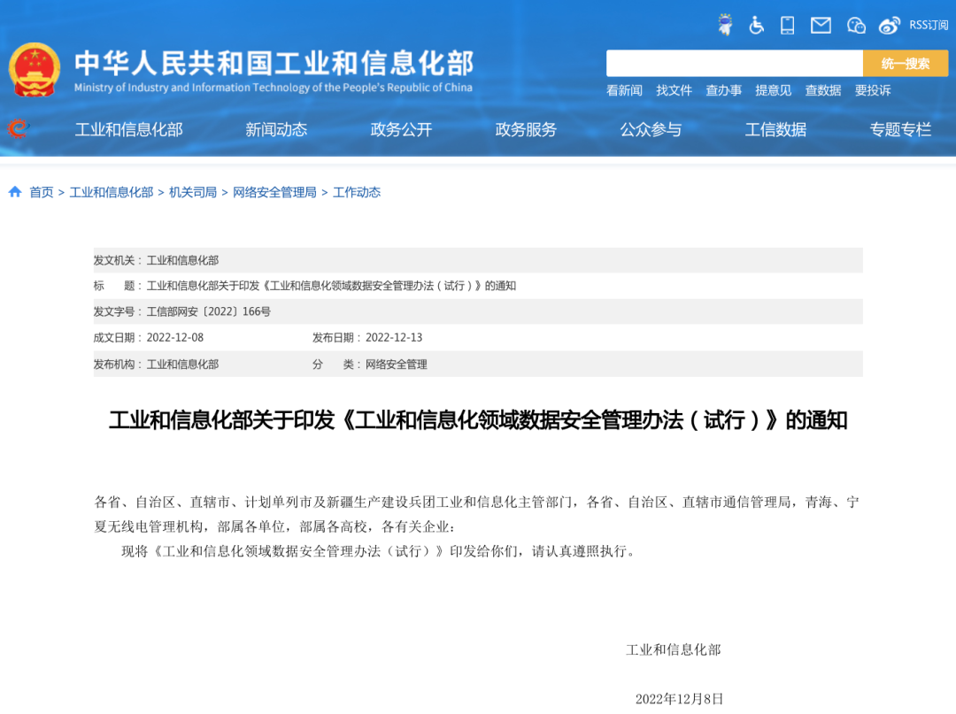956x714 pixels.
Task: Open the accessibility wheelchair icon
Action: 756,25
